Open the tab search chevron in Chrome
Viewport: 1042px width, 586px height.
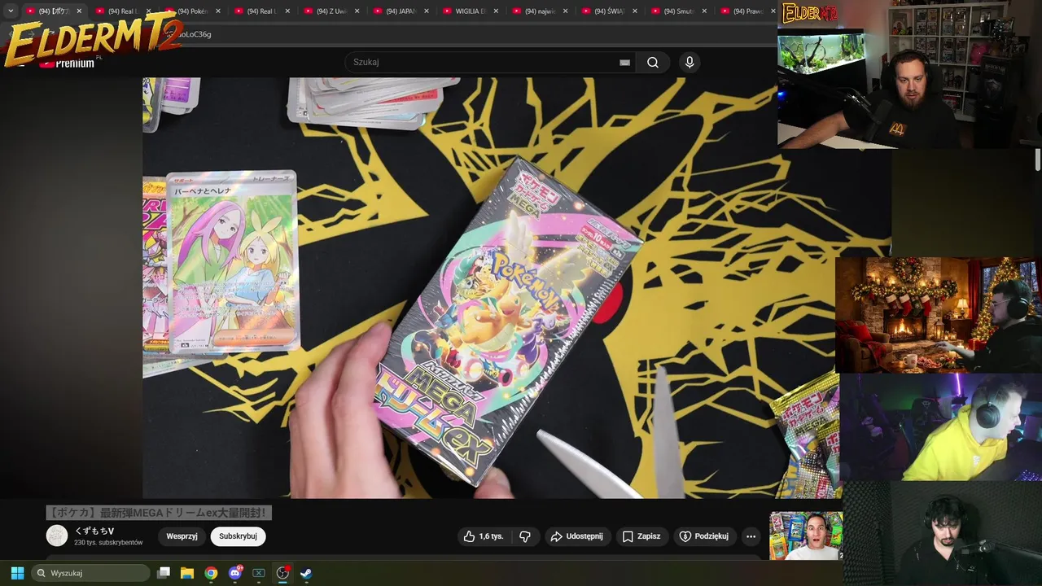tap(11, 11)
